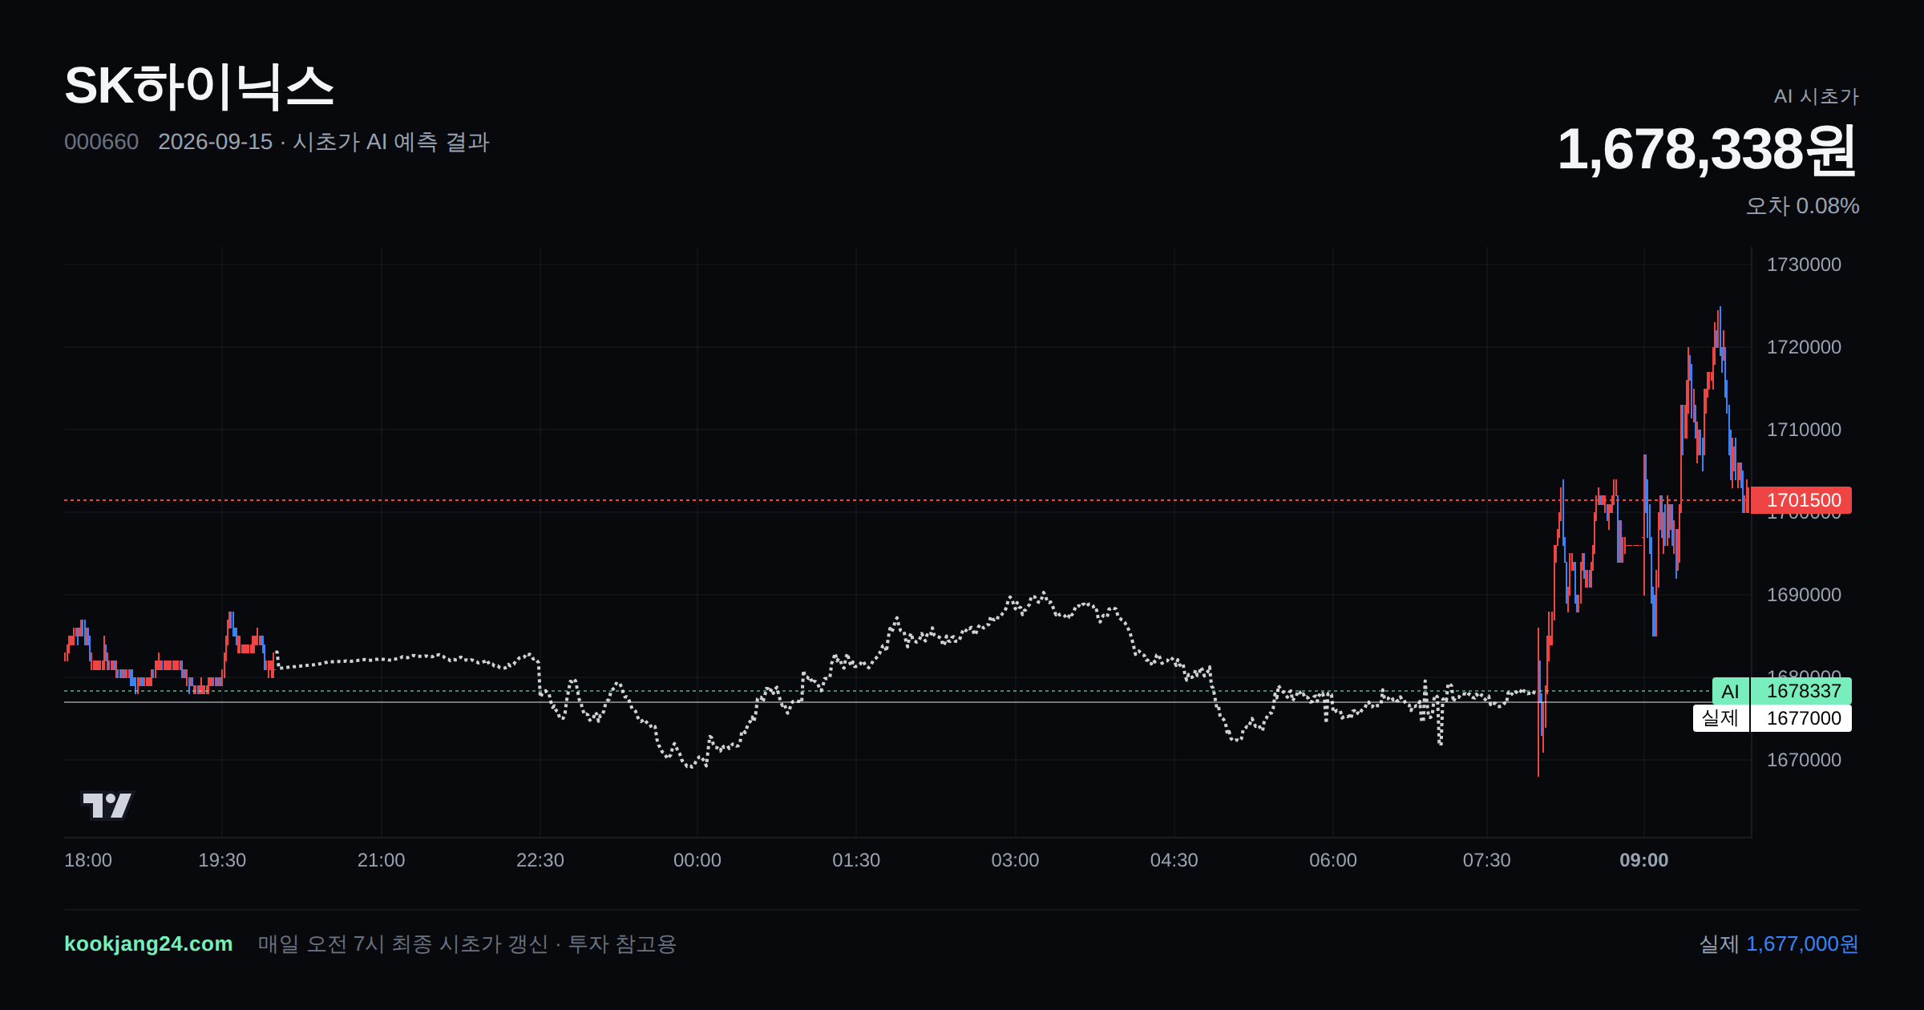Click the 22:30 time axis label
The height and width of the screenshot is (1010, 1924).
click(540, 860)
